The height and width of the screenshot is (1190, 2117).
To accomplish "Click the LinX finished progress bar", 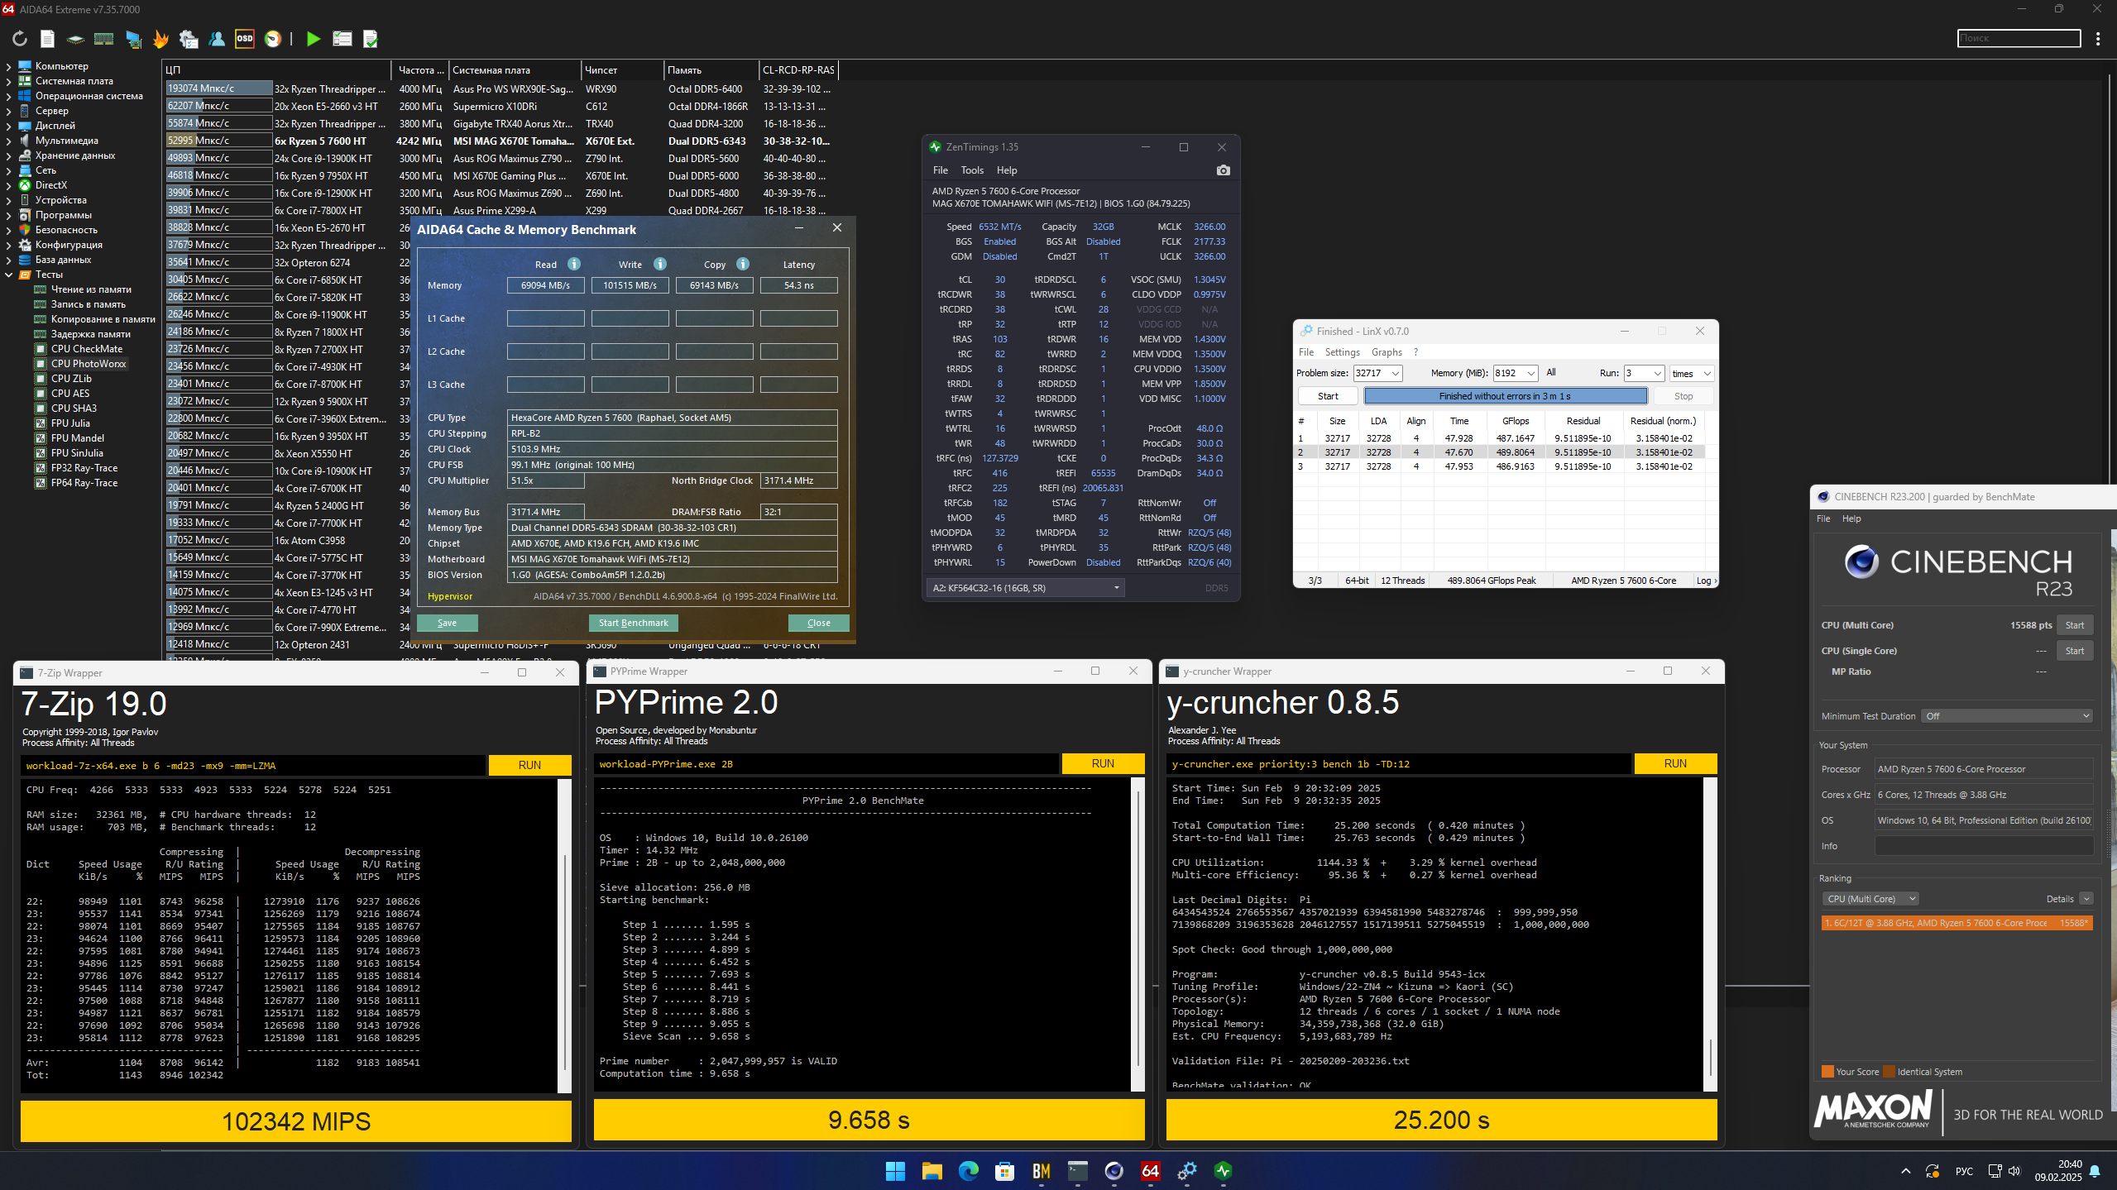I will [x=1504, y=396].
